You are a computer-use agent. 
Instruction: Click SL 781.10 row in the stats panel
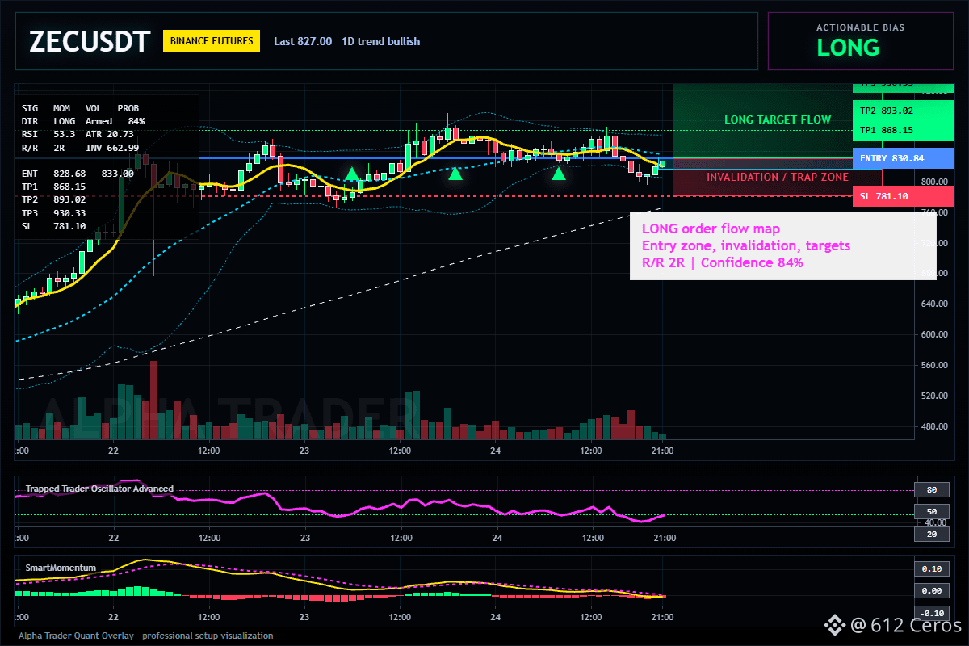52,226
